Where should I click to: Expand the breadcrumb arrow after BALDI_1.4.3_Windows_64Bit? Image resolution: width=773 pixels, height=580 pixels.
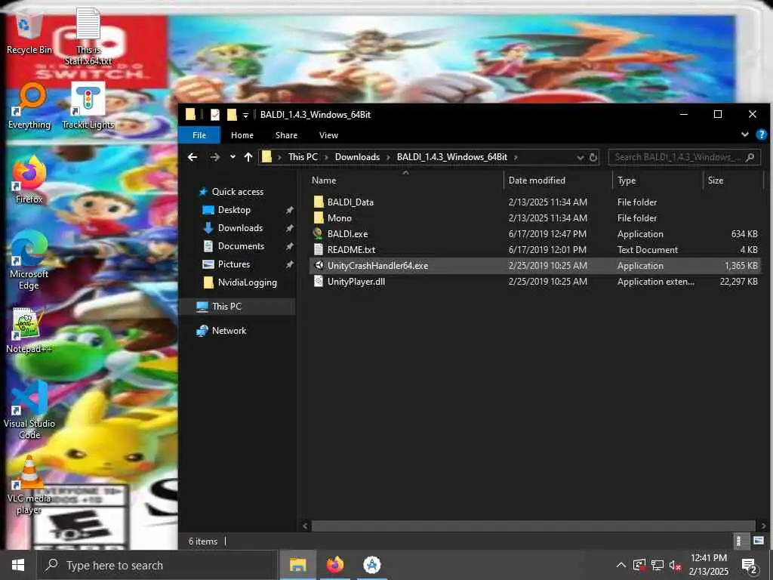click(x=516, y=157)
